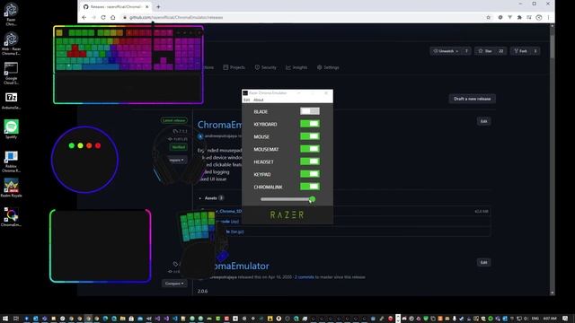Open the GitHub Security tab
This screenshot has height=323, width=575.
click(x=266, y=67)
